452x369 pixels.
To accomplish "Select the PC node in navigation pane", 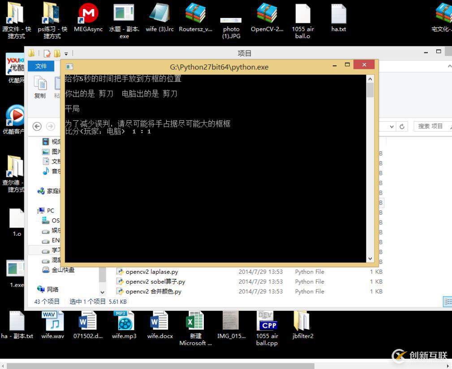I will tap(46, 211).
